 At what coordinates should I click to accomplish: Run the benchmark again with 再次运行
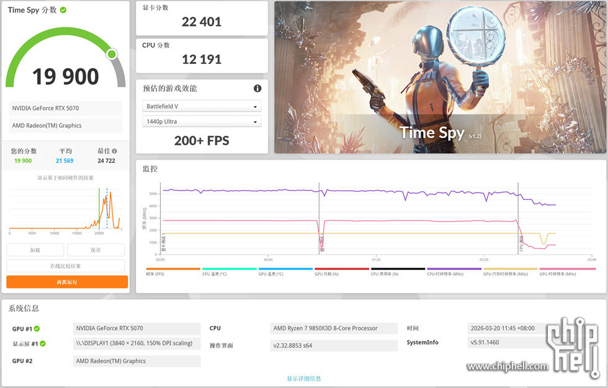67,282
